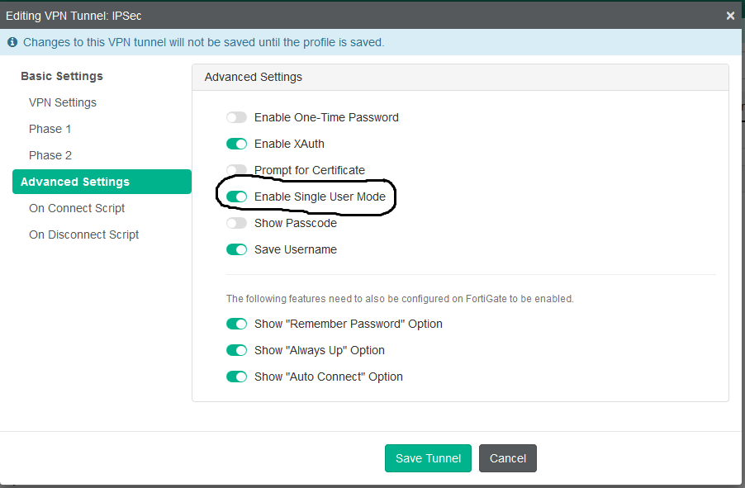This screenshot has width=745, height=488.
Task: Go to Phase 1 settings
Action: pos(50,129)
